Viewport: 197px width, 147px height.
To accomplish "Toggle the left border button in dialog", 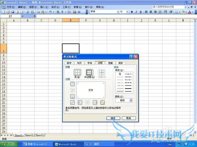I will tap(80, 102).
